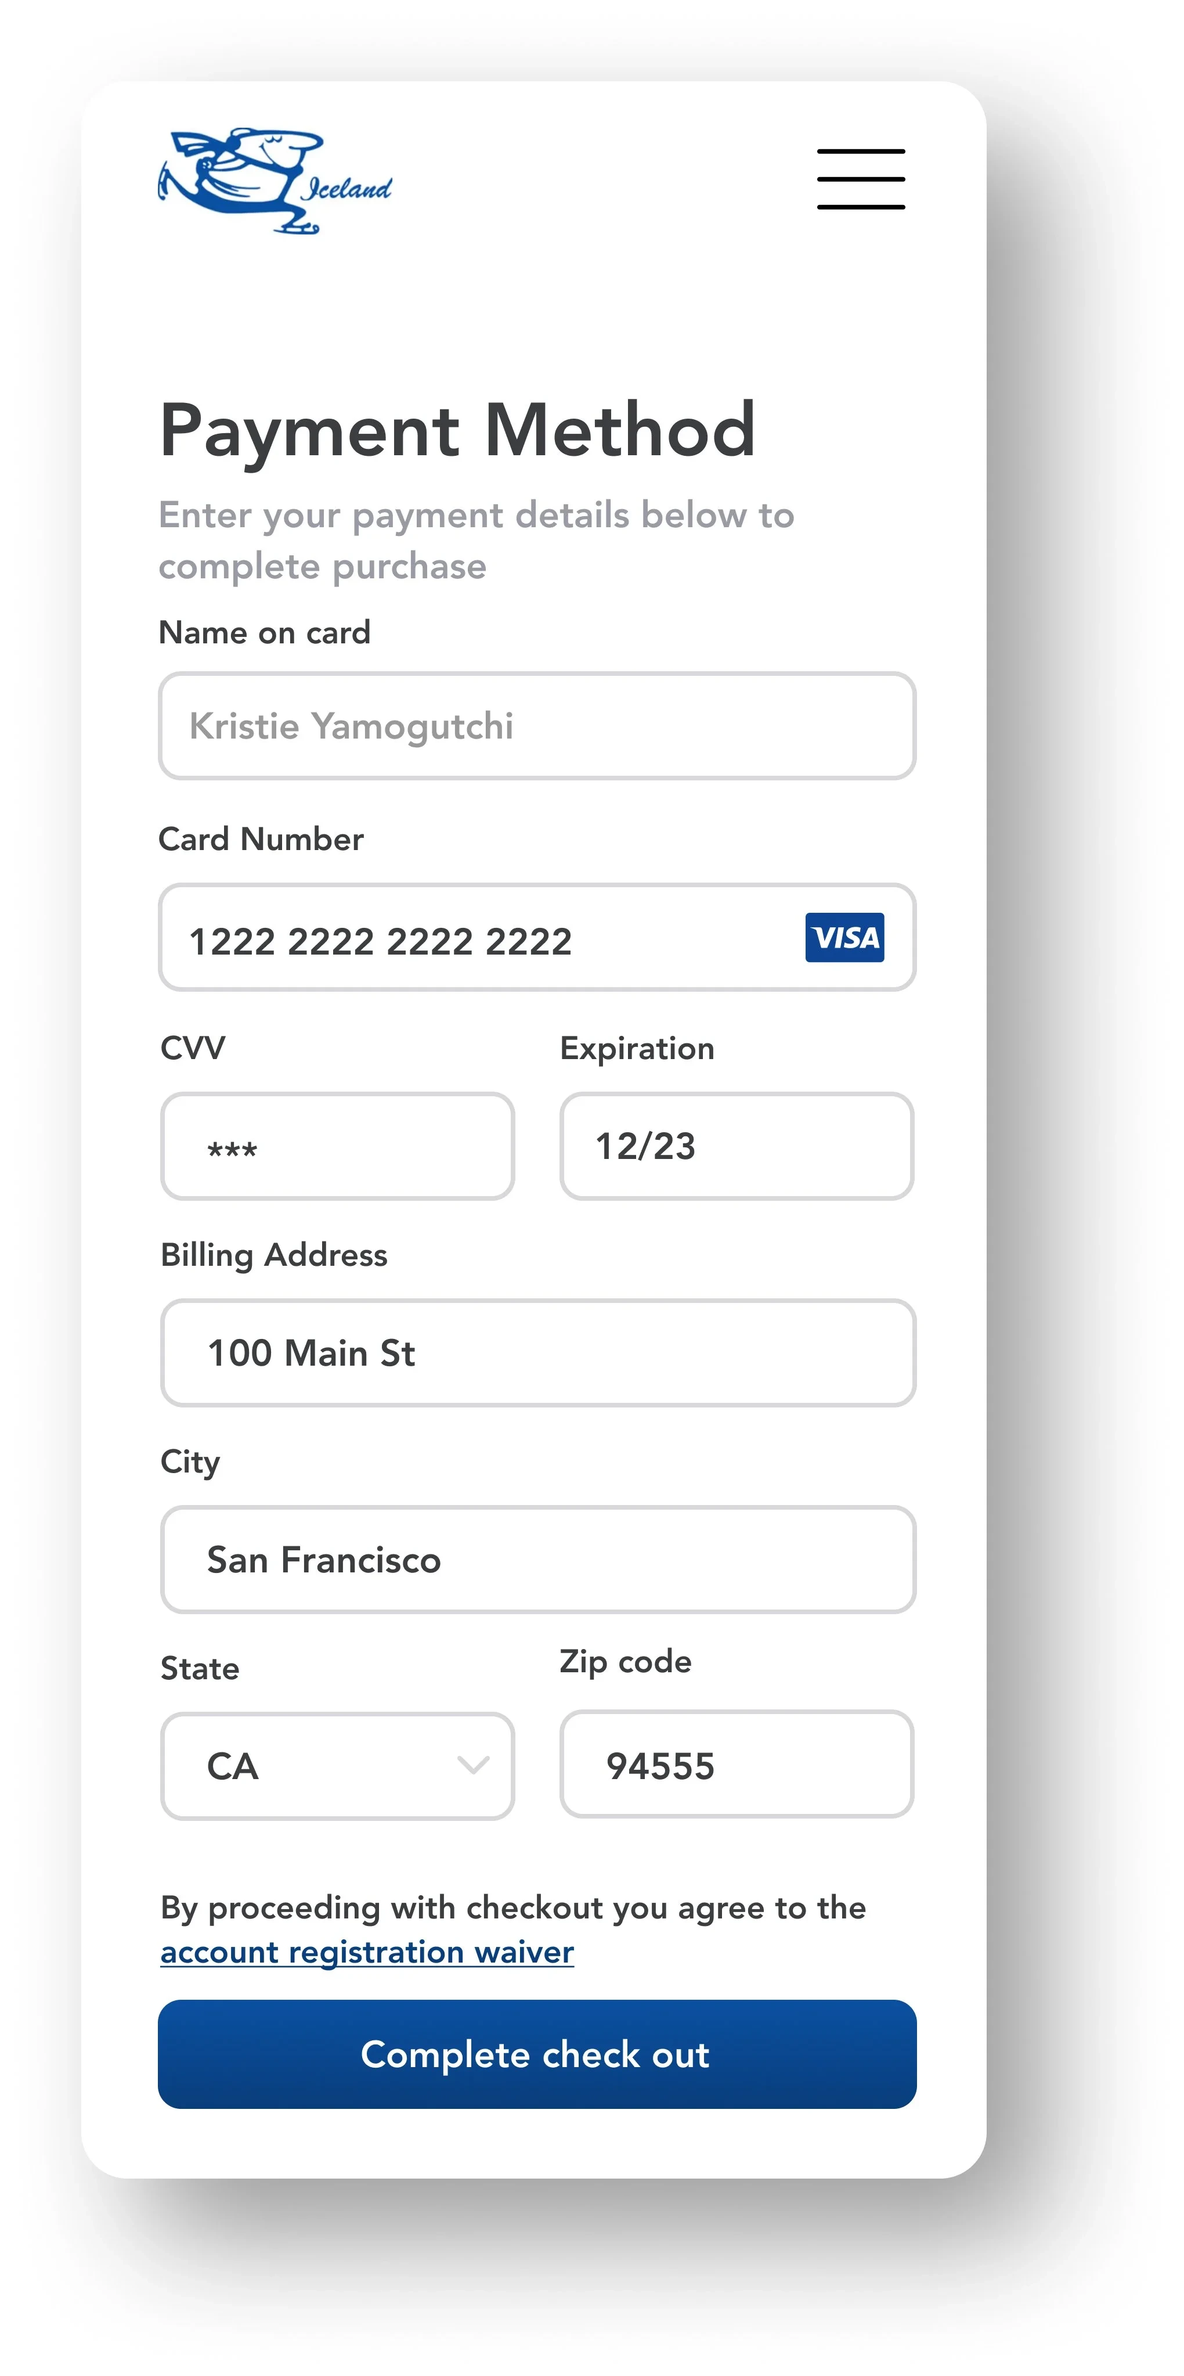Viewport: 1184px width, 2376px height.
Task: Open the hamburger menu
Action: [x=860, y=179]
